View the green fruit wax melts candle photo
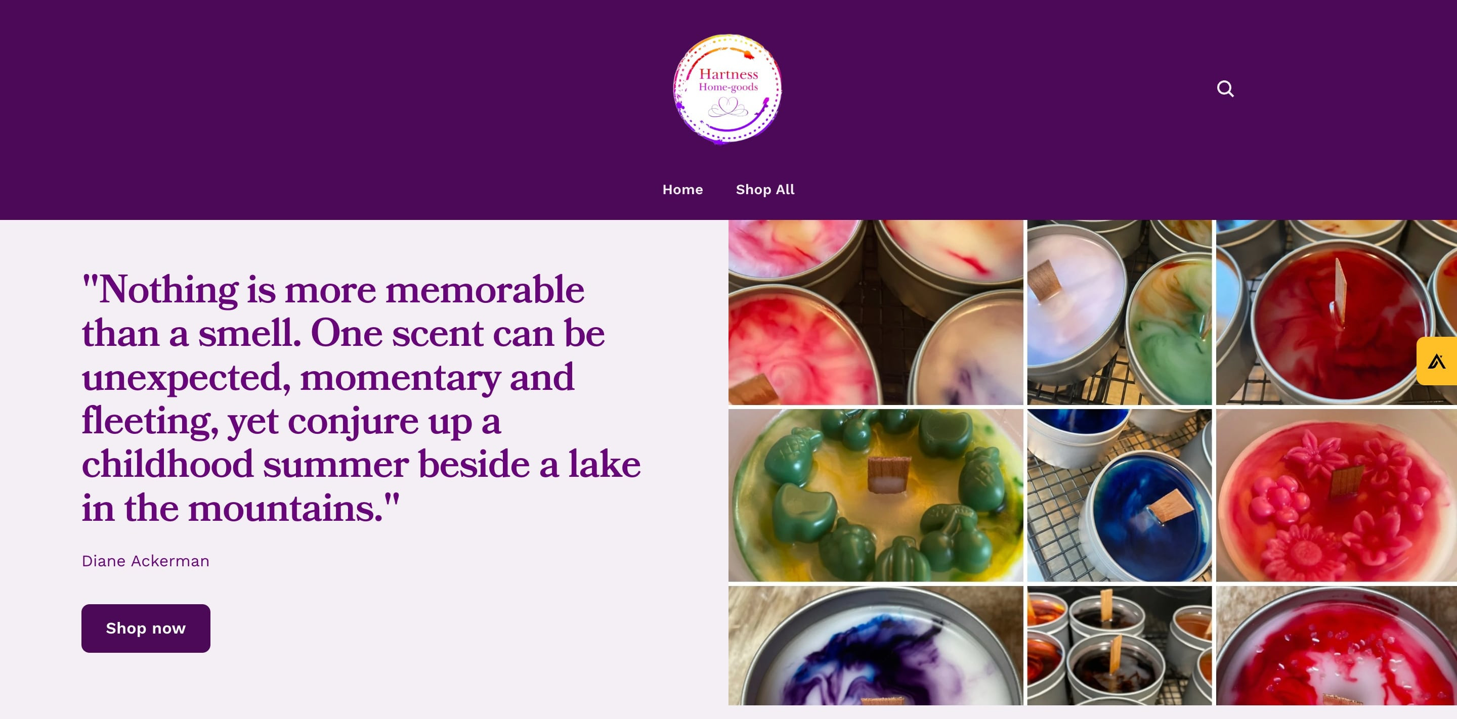1457x719 pixels. click(x=876, y=495)
